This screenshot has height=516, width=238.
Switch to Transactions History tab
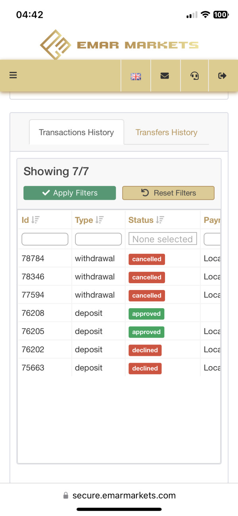tap(76, 132)
